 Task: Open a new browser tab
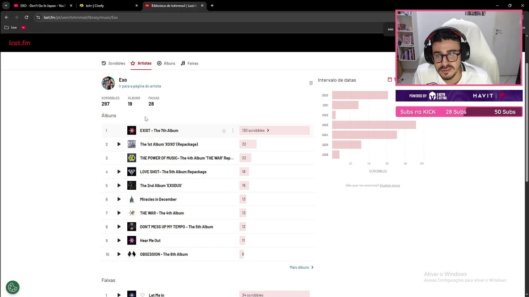coord(212,6)
